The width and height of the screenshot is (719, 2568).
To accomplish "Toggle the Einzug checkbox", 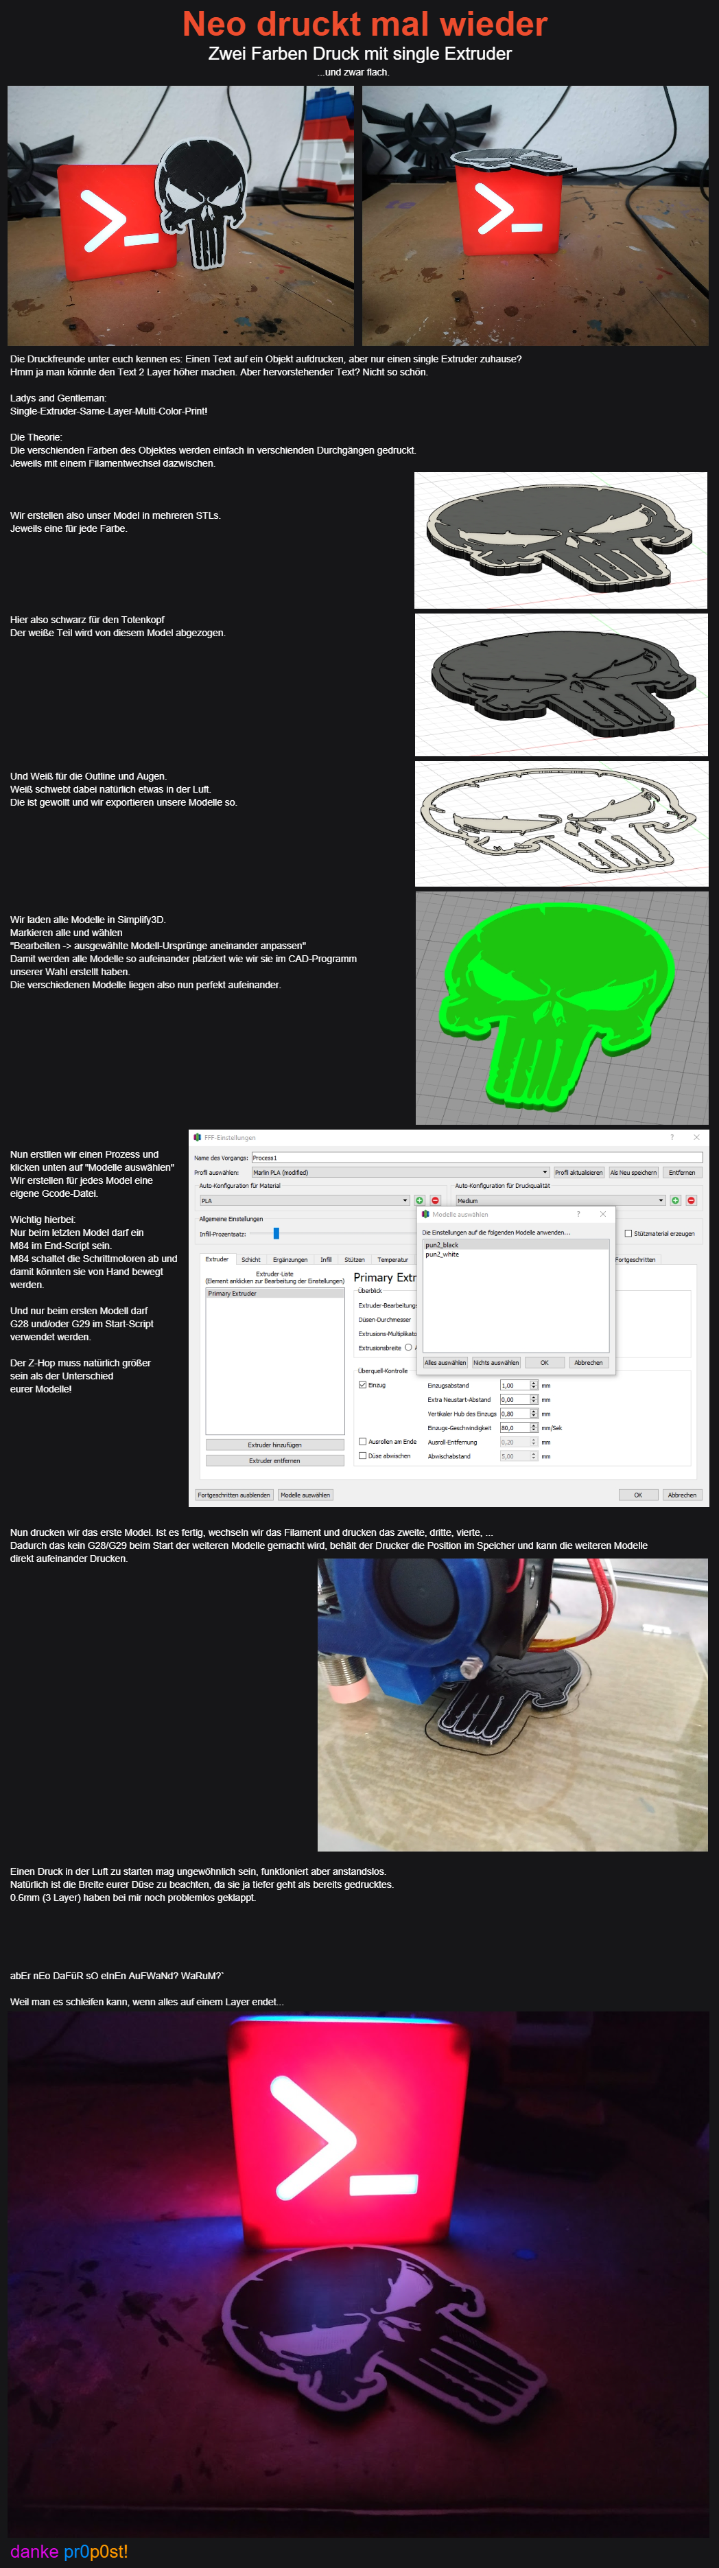I will pyautogui.click(x=362, y=1385).
